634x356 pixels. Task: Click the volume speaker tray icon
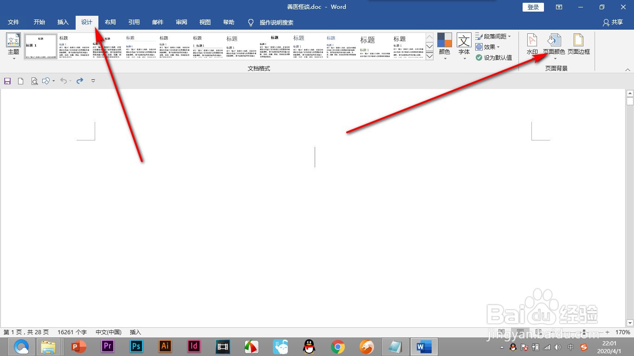(x=557, y=347)
